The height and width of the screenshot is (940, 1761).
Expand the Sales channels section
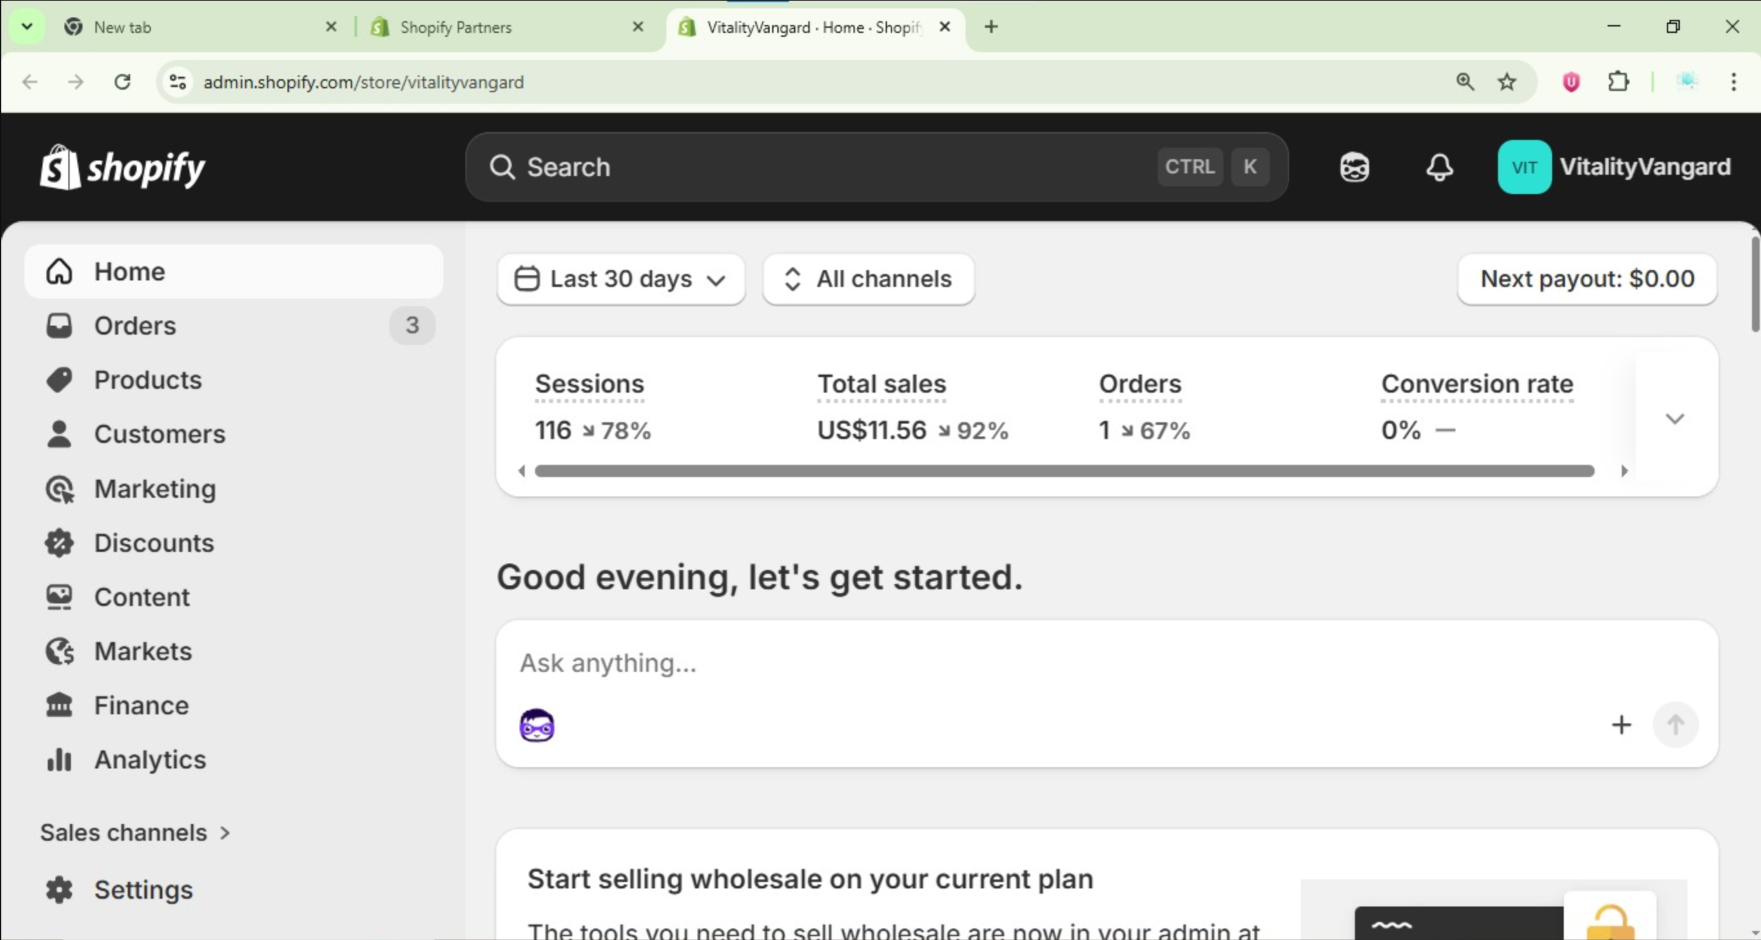point(135,832)
